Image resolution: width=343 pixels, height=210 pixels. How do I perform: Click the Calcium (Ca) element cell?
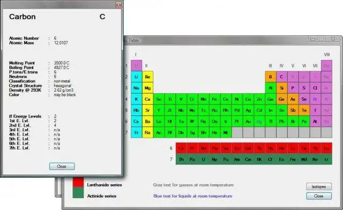click(x=147, y=99)
